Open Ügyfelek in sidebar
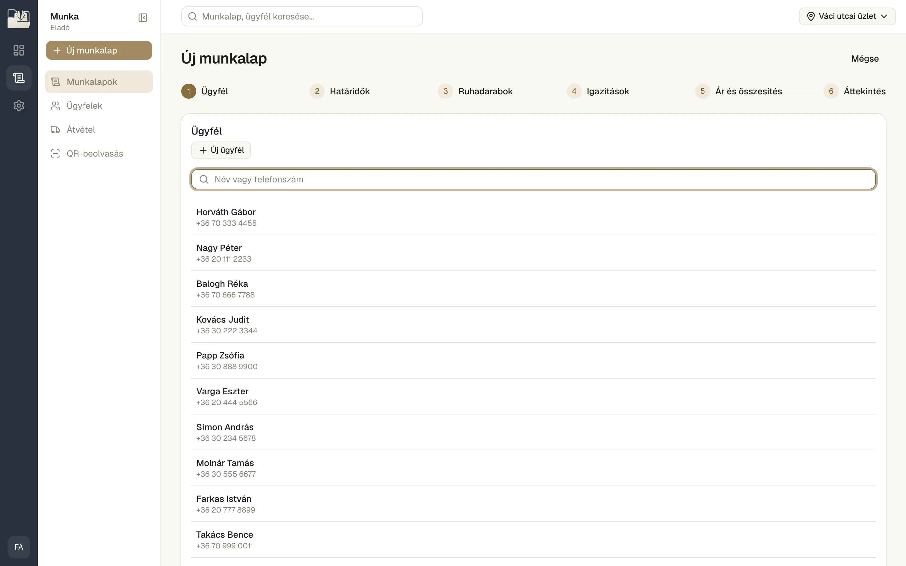The width and height of the screenshot is (906, 566). pyautogui.click(x=99, y=106)
